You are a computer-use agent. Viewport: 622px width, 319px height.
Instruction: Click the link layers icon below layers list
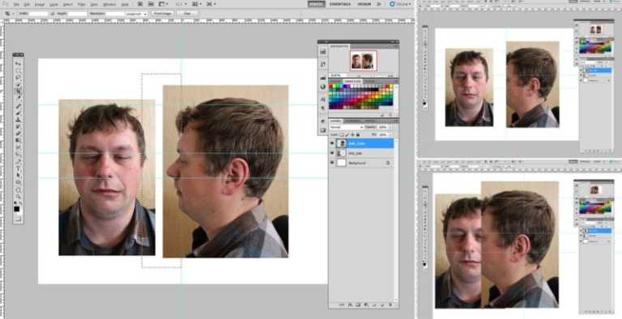coord(342,304)
